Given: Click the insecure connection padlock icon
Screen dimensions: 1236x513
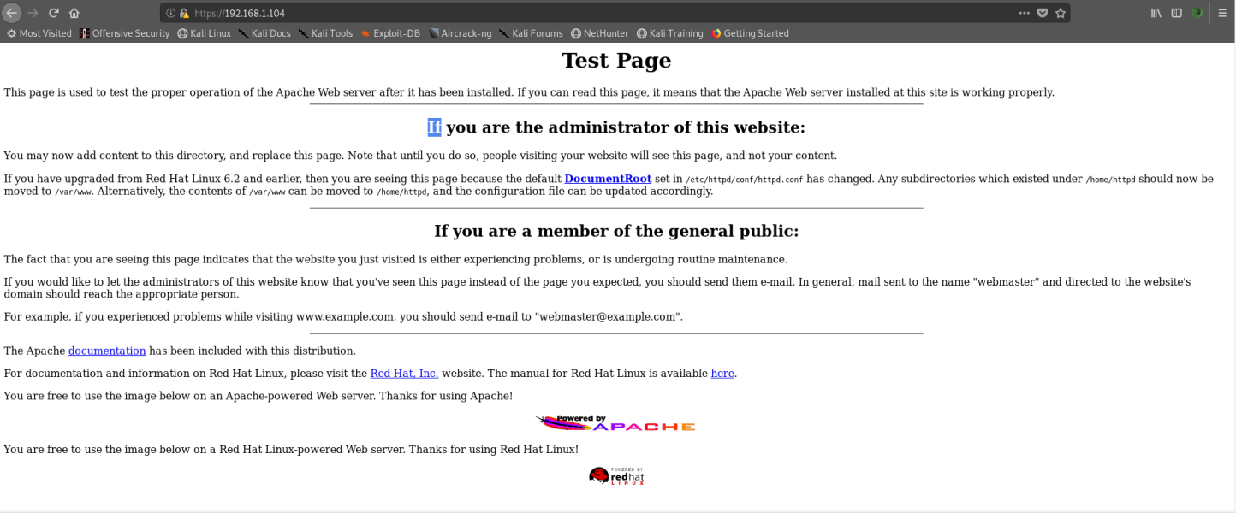Looking at the screenshot, I should tap(185, 13).
